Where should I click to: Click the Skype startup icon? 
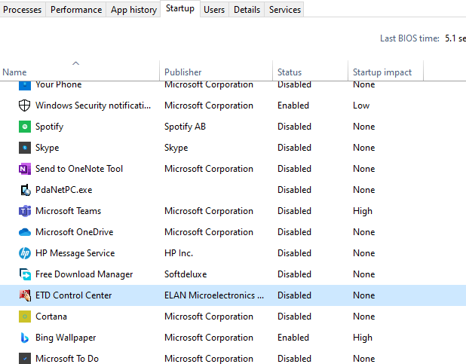click(25, 148)
